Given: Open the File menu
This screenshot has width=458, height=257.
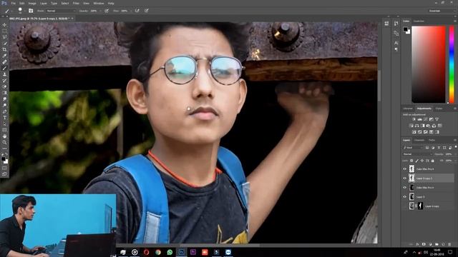Looking at the screenshot, I should point(13,3).
